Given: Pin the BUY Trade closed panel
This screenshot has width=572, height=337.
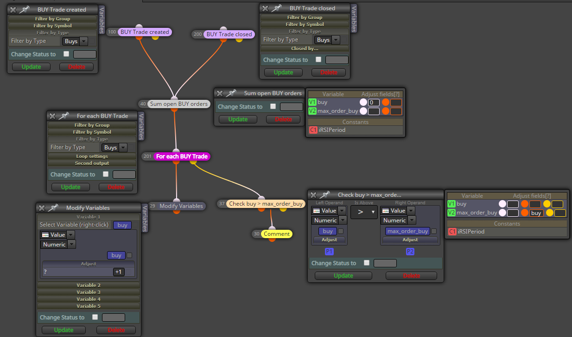Looking at the screenshot, I should coord(276,8).
